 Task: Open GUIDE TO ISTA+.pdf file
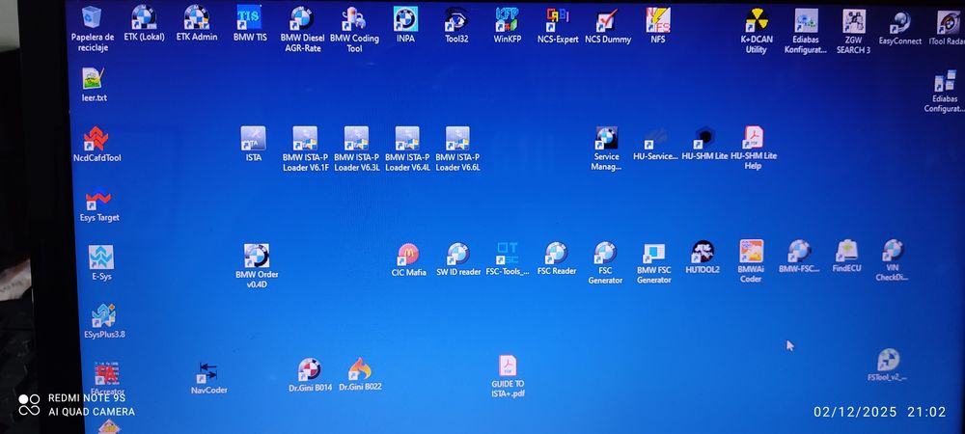(508, 376)
